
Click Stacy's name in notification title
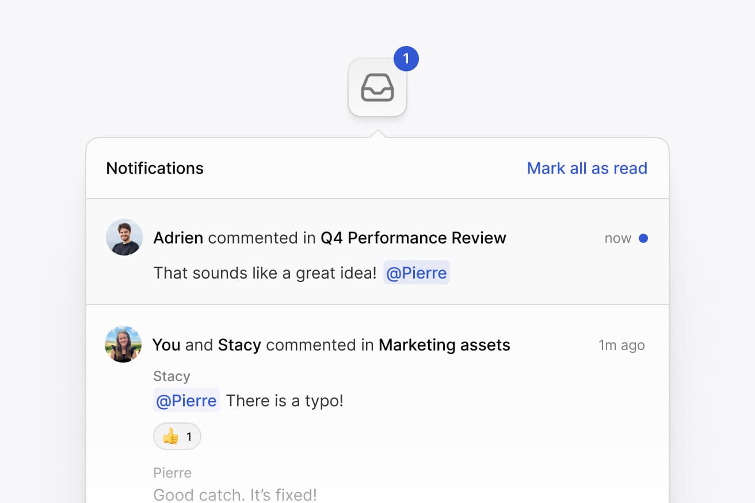(239, 345)
